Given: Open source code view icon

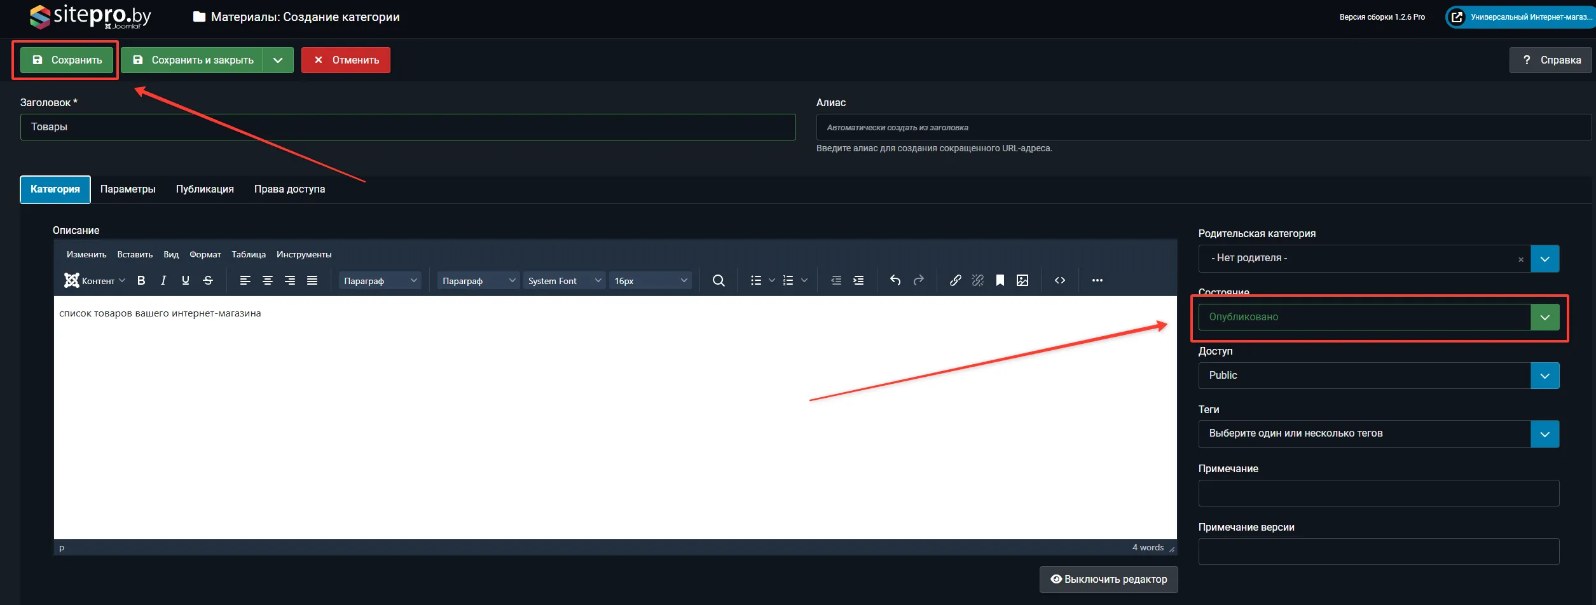Looking at the screenshot, I should (x=1060, y=281).
